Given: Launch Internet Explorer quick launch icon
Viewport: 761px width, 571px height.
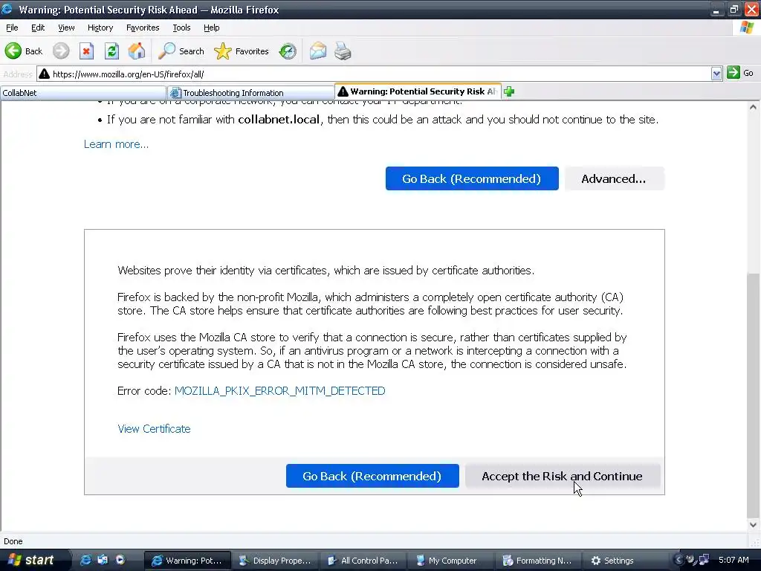Looking at the screenshot, I should coord(86,561).
